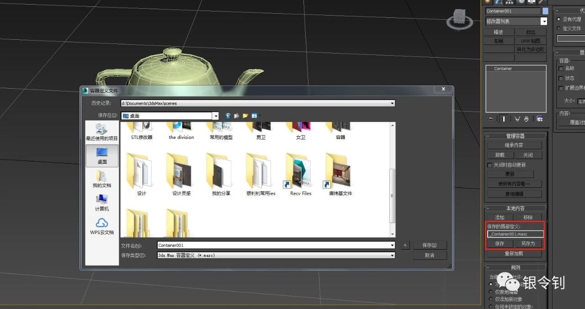The height and width of the screenshot is (309, 585).
Task: Collapse the 管理容器 rollout
Action: [516, 136]
